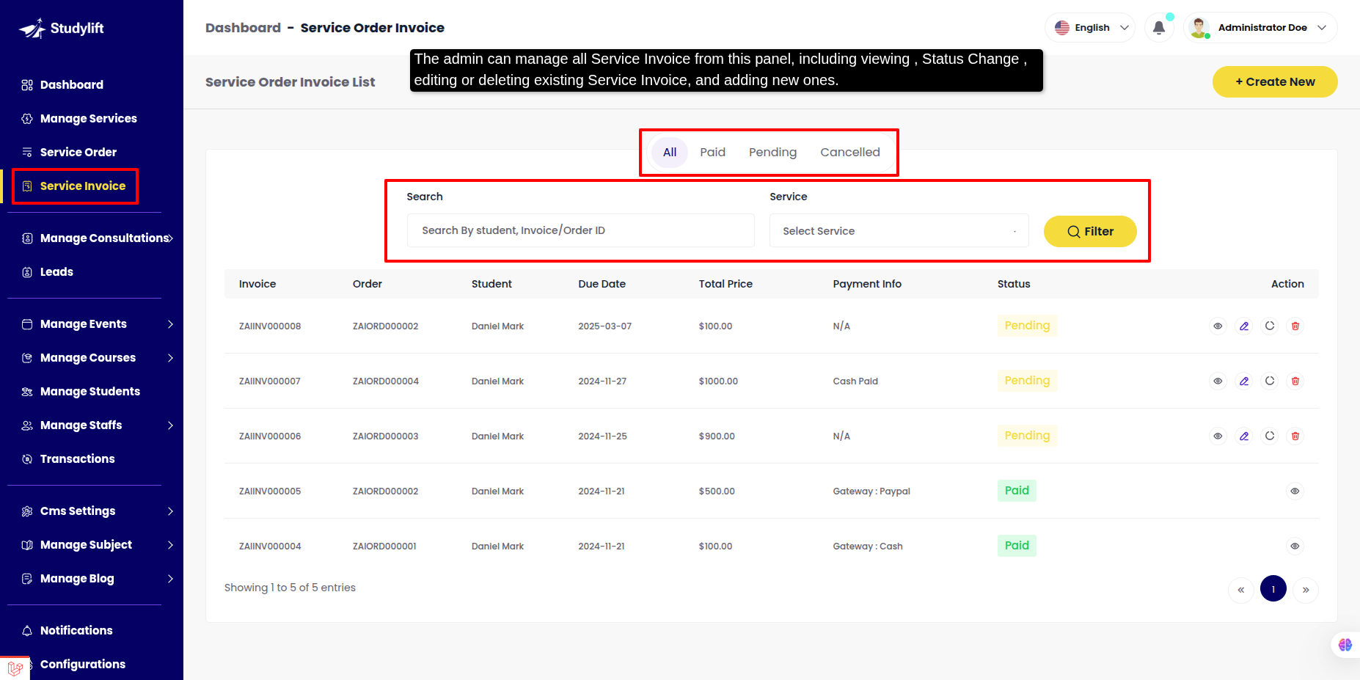Image resolution: width=1360 pixels, height=680 pixels.
Task: Focus the search by student/invoice field
Action: (x=580, y=230)
